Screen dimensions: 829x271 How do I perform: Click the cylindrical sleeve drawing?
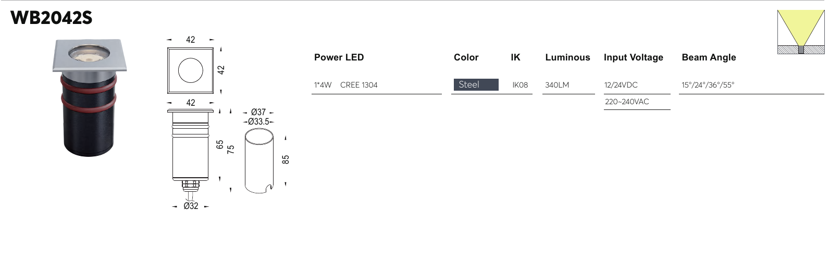259,161
